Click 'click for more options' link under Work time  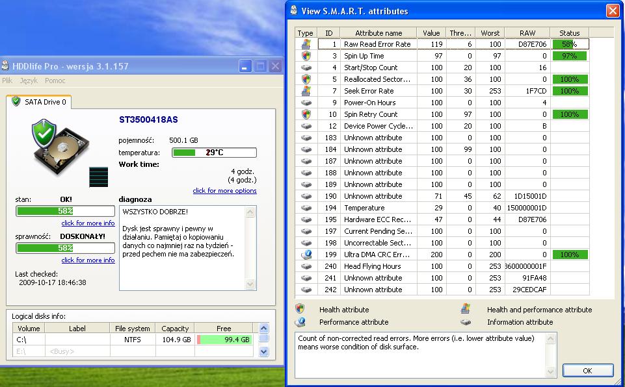click(225, 191)
